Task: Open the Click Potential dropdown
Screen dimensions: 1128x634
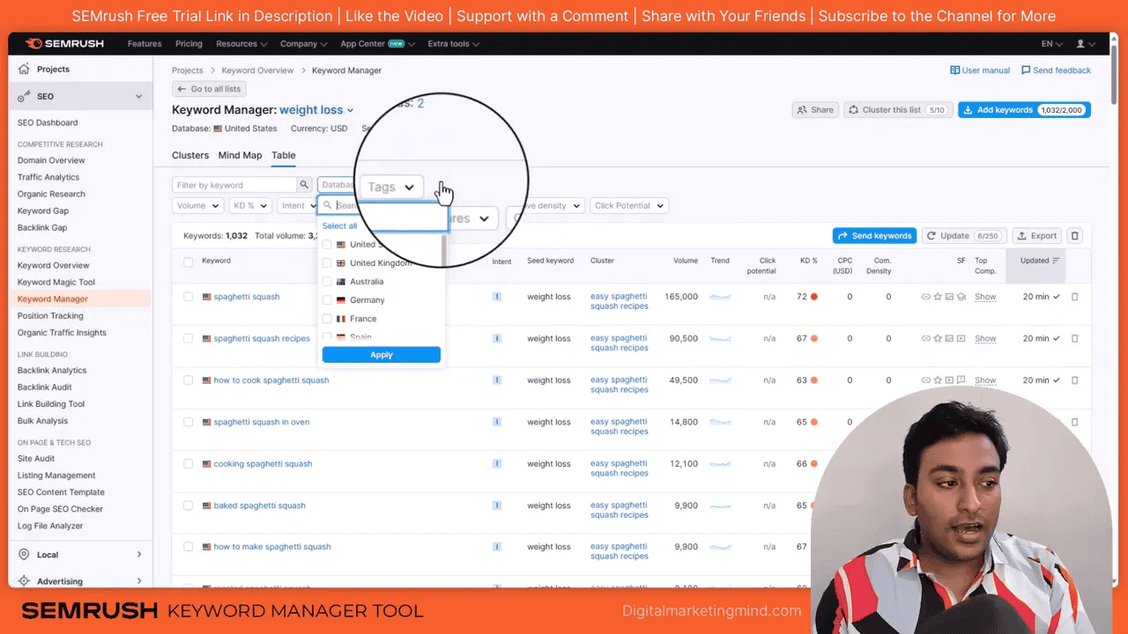Action: point(628,205)
